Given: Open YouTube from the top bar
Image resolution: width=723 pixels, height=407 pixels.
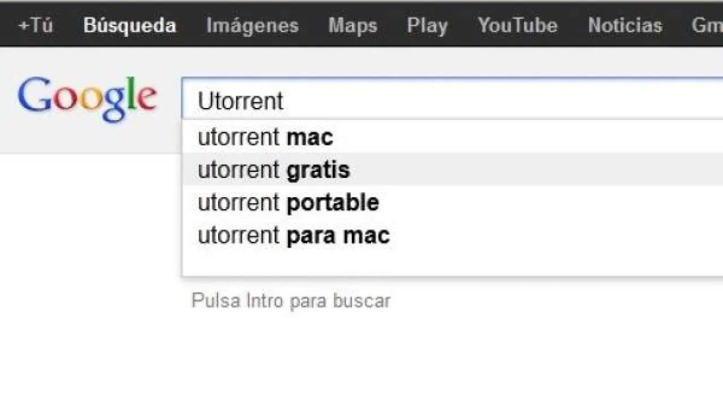Looking at the screenshot, I should (x=517, y=25).
